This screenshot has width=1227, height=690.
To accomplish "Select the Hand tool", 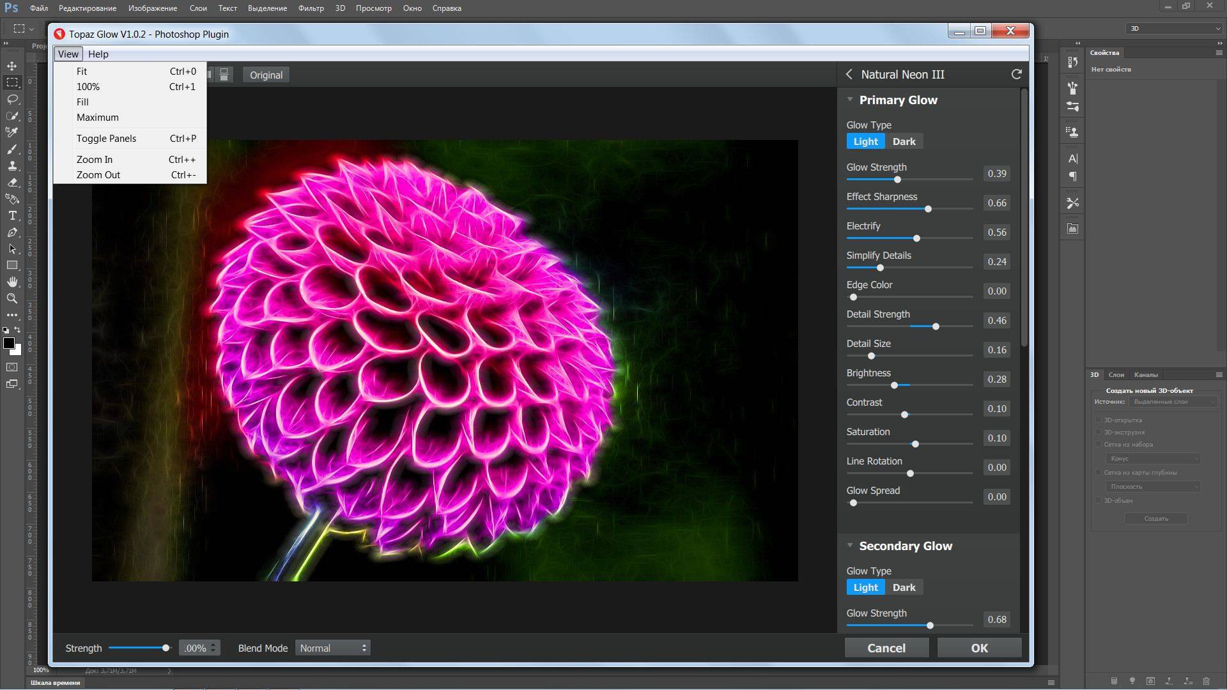I will pyautogui.click(x=12, y=282).
